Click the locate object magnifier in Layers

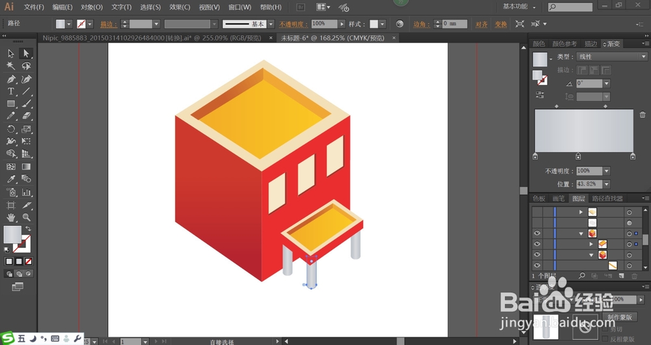click(x=581, y=275)
